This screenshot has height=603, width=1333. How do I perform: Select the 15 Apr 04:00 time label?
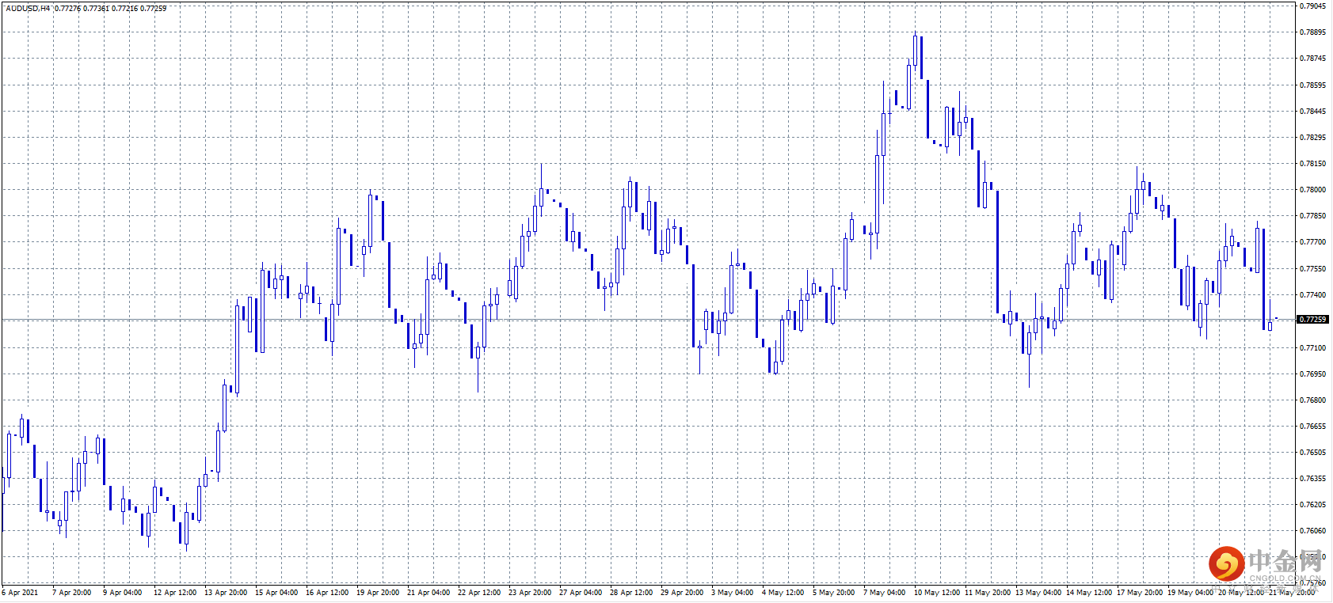click(x=276, y=593)
